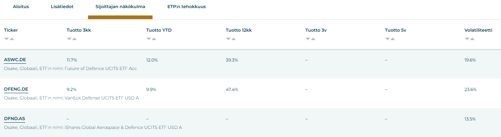Open the DFND.AS ticker link
This screenshot has width=501, height=137.
(15, 119)
